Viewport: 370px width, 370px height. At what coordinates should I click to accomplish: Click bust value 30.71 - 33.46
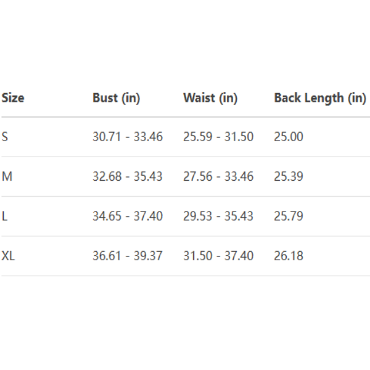(x=128, y=137)
